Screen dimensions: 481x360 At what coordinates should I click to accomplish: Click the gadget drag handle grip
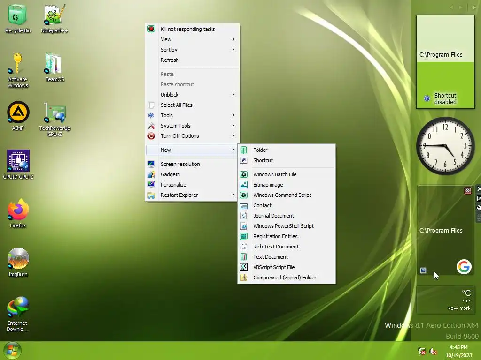478,218
